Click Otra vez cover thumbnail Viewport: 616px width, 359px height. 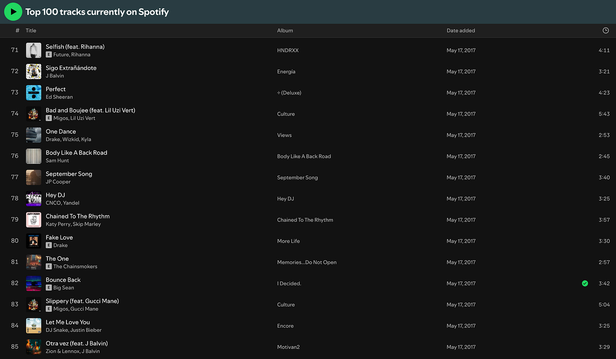[33, 347]
